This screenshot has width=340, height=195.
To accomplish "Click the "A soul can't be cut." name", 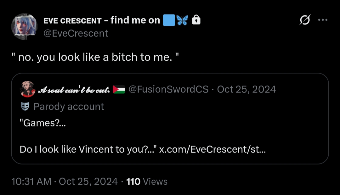I will coord(74,90).
